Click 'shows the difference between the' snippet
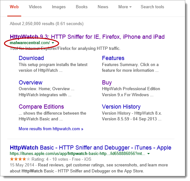This screenshot has width=190, height=181. pos(55,113)
